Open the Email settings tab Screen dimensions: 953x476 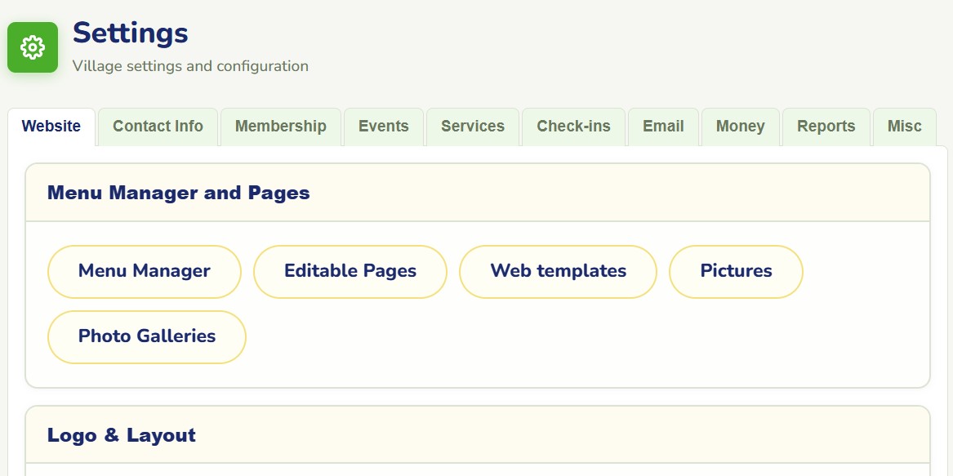click(x=664, y=127)
